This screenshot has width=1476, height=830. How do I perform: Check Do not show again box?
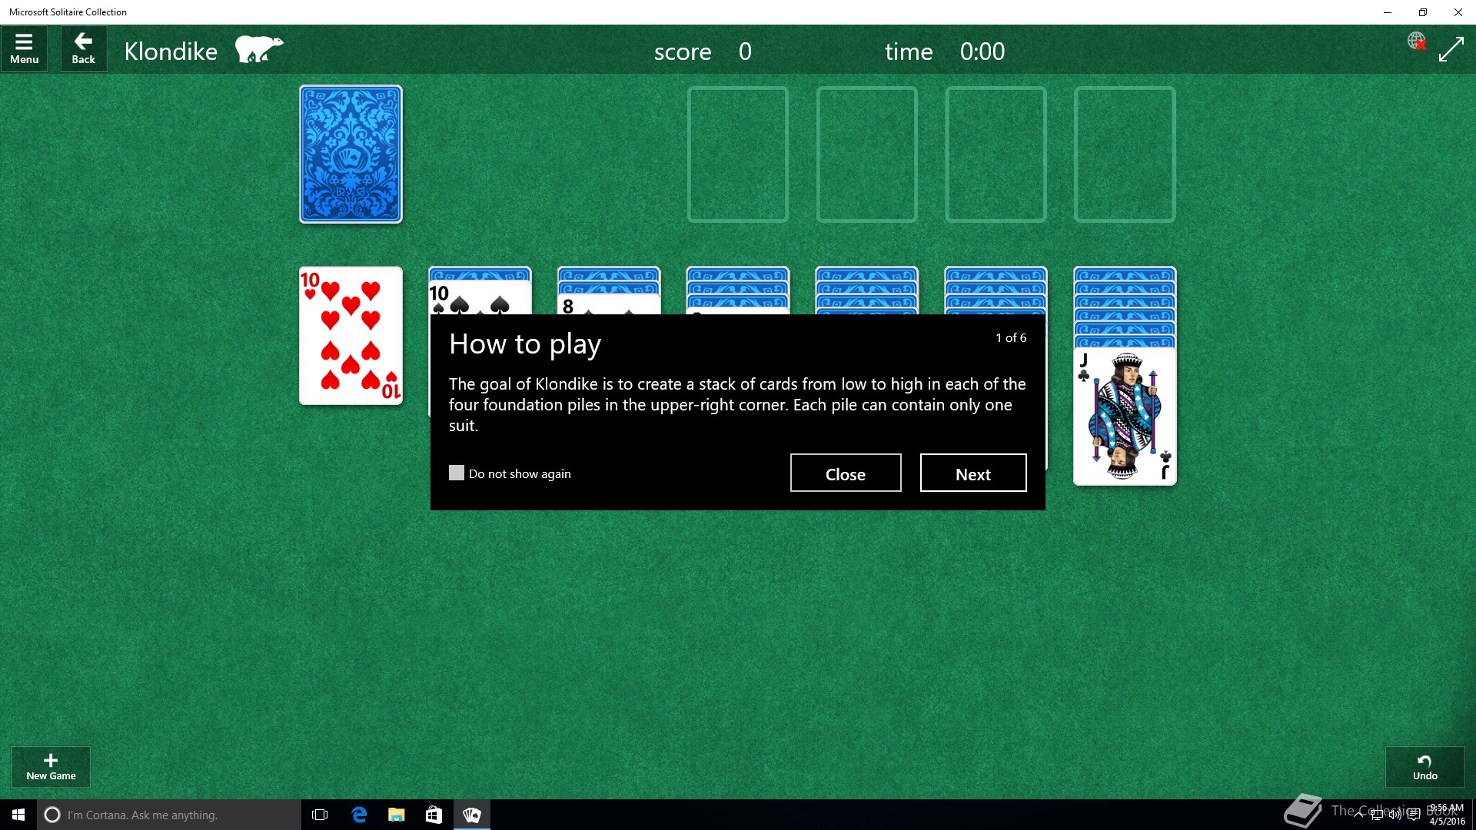coord(457,473)
